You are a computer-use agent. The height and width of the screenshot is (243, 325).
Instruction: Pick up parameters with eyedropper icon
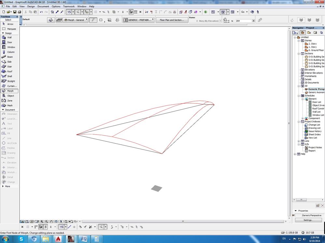[57, 12]
